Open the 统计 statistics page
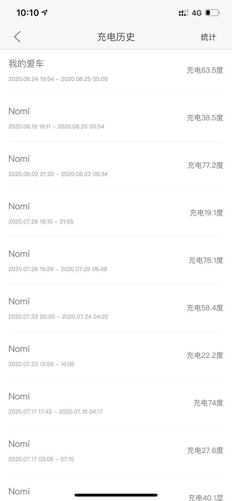The image size is (232, 501). [x=208, y=37]
